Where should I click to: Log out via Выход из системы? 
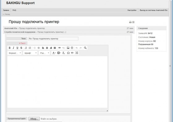coord(154,10)
